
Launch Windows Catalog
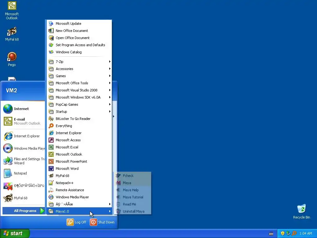pyautogui.click(x=79, y=52)
